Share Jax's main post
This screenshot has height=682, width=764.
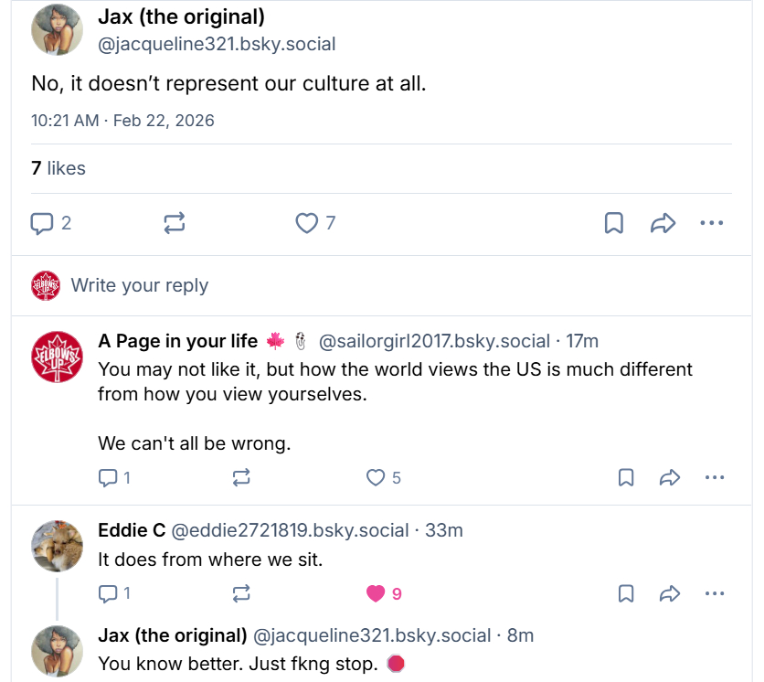coord(663,223)
